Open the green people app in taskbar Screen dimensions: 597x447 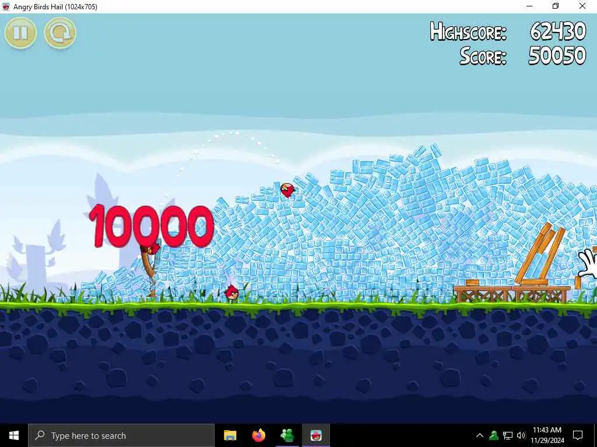click(287, 435)
